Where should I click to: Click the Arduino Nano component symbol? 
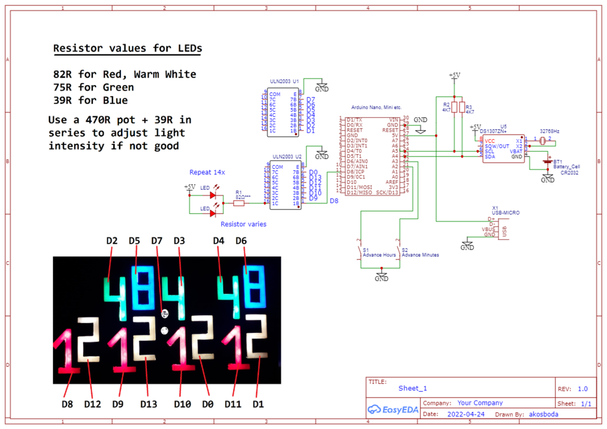pyautogui.click(x=373, y=157)
